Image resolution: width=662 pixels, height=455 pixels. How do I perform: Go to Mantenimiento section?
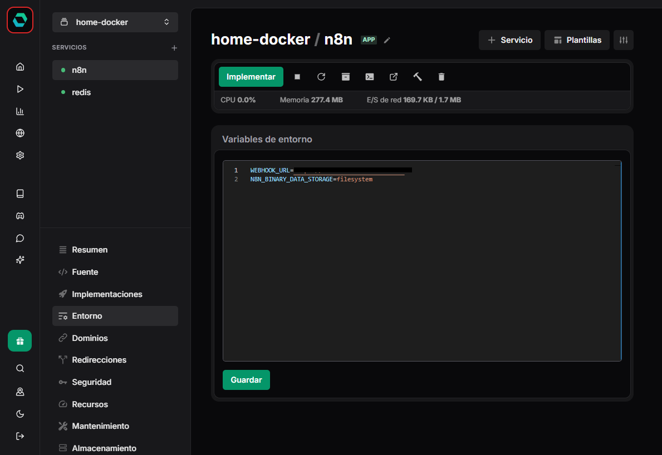tap(115, 426)
